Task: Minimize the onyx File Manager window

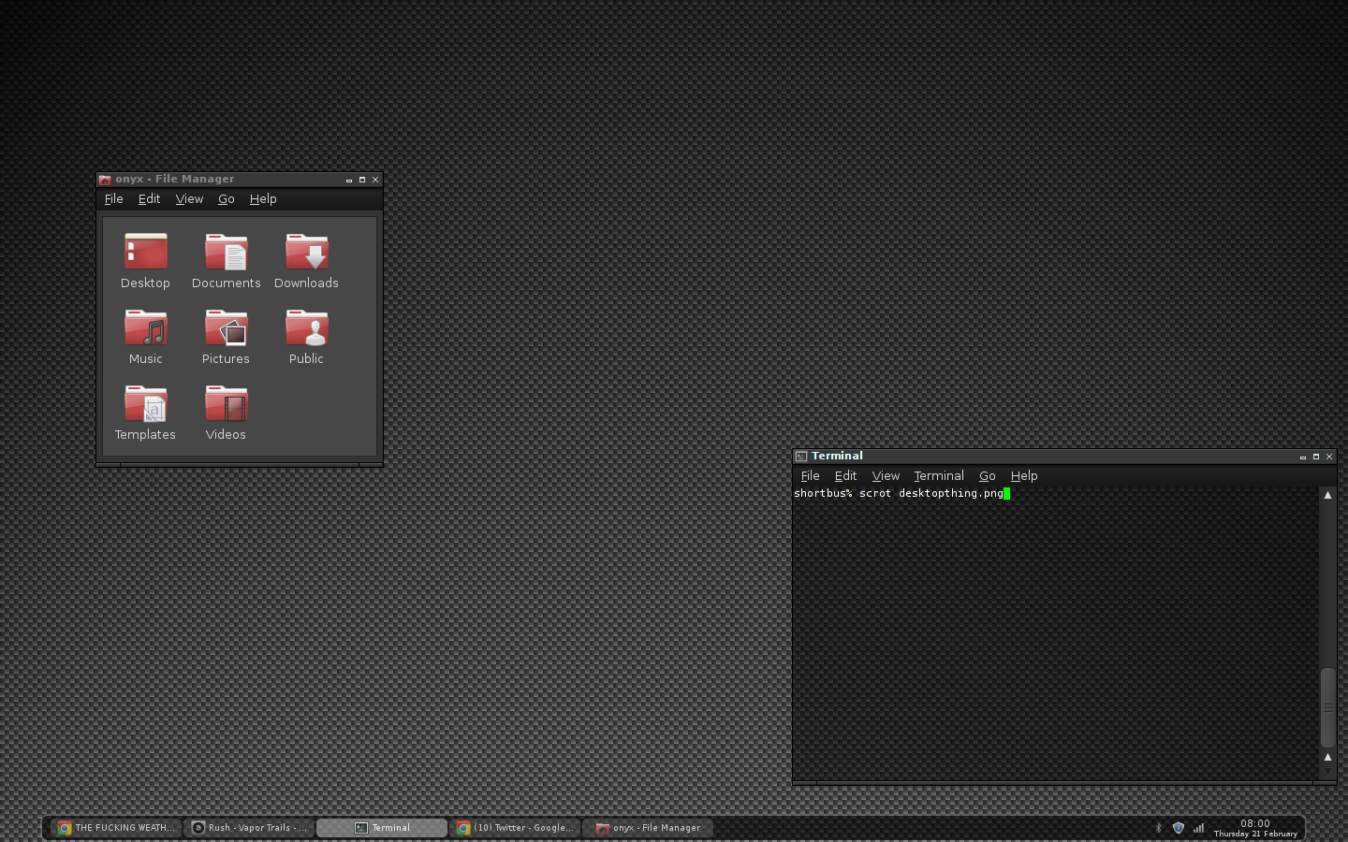Action: pos(349,180)
